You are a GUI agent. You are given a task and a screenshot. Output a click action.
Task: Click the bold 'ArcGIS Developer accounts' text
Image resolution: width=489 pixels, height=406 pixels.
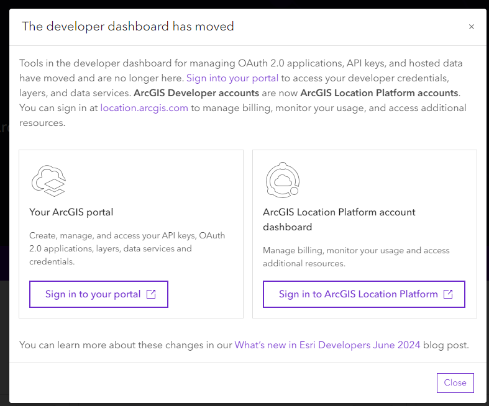coord(196,93)
